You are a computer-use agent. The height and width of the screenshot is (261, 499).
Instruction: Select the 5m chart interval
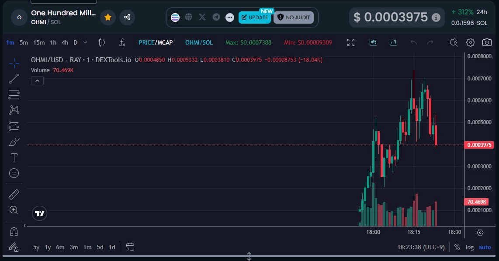click(24, 42)
